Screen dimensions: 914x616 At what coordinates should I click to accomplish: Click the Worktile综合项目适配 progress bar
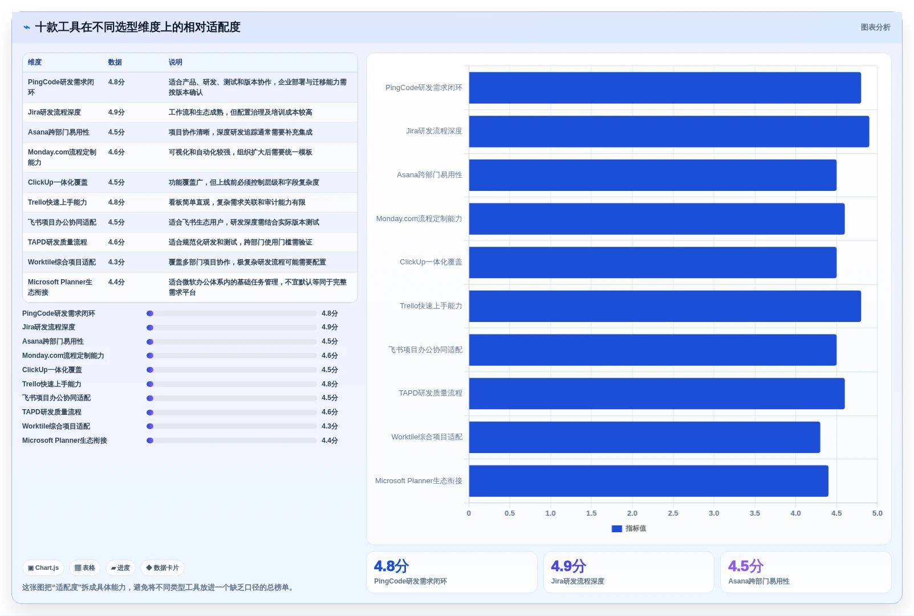(231, 426)
